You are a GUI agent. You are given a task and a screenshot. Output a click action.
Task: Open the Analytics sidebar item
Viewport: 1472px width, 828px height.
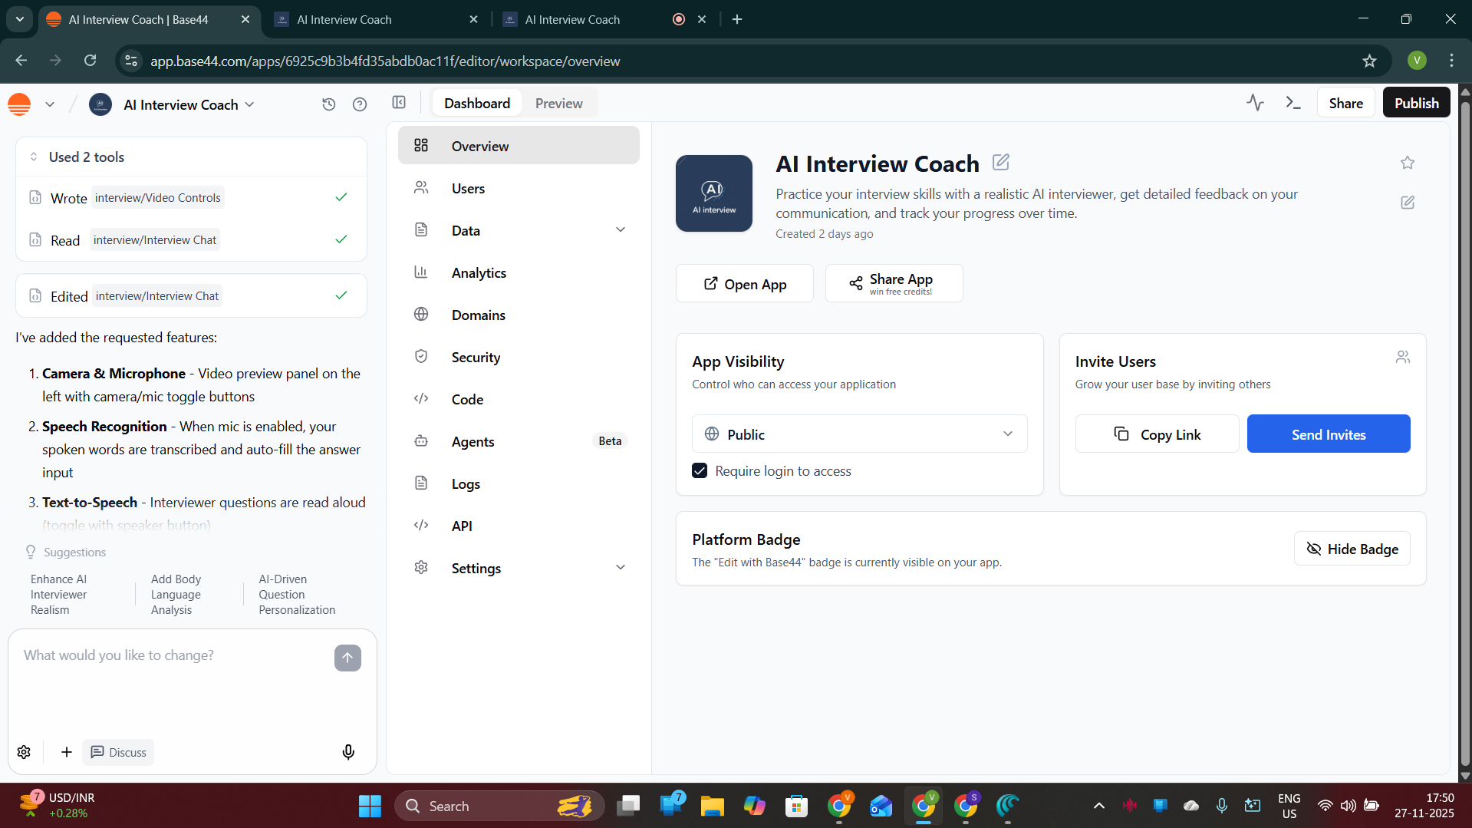pos(519,273)
